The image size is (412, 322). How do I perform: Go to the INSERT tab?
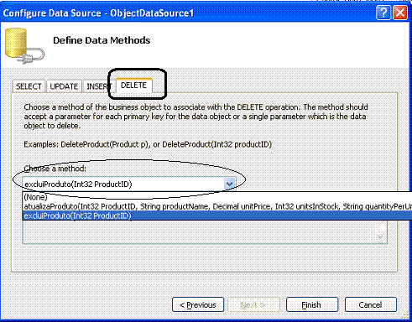point(97,86)
